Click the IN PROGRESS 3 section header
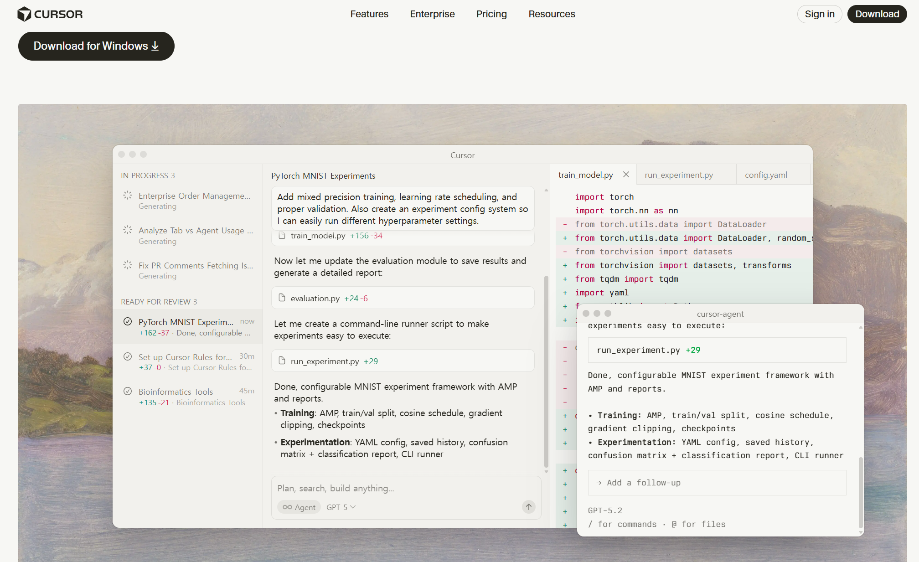 pos(148,175)
